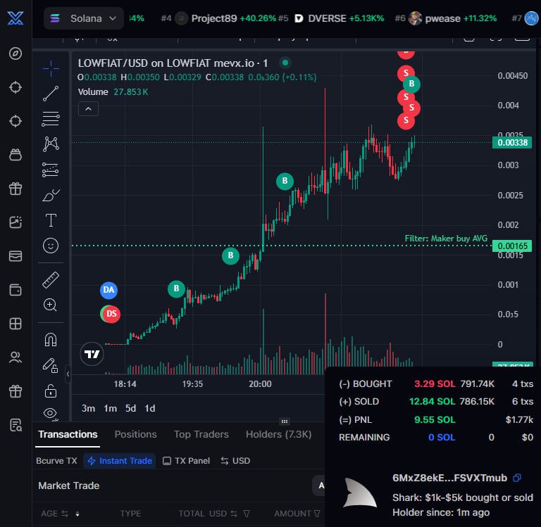Open the sidebar gift icon beside the lock tool
This screenshot has width=541, height=527.
tap(15, 391)
